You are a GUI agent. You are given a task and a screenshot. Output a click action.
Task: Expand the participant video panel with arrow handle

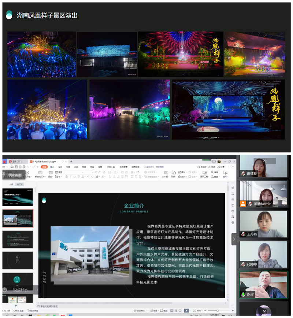[234, 239]
